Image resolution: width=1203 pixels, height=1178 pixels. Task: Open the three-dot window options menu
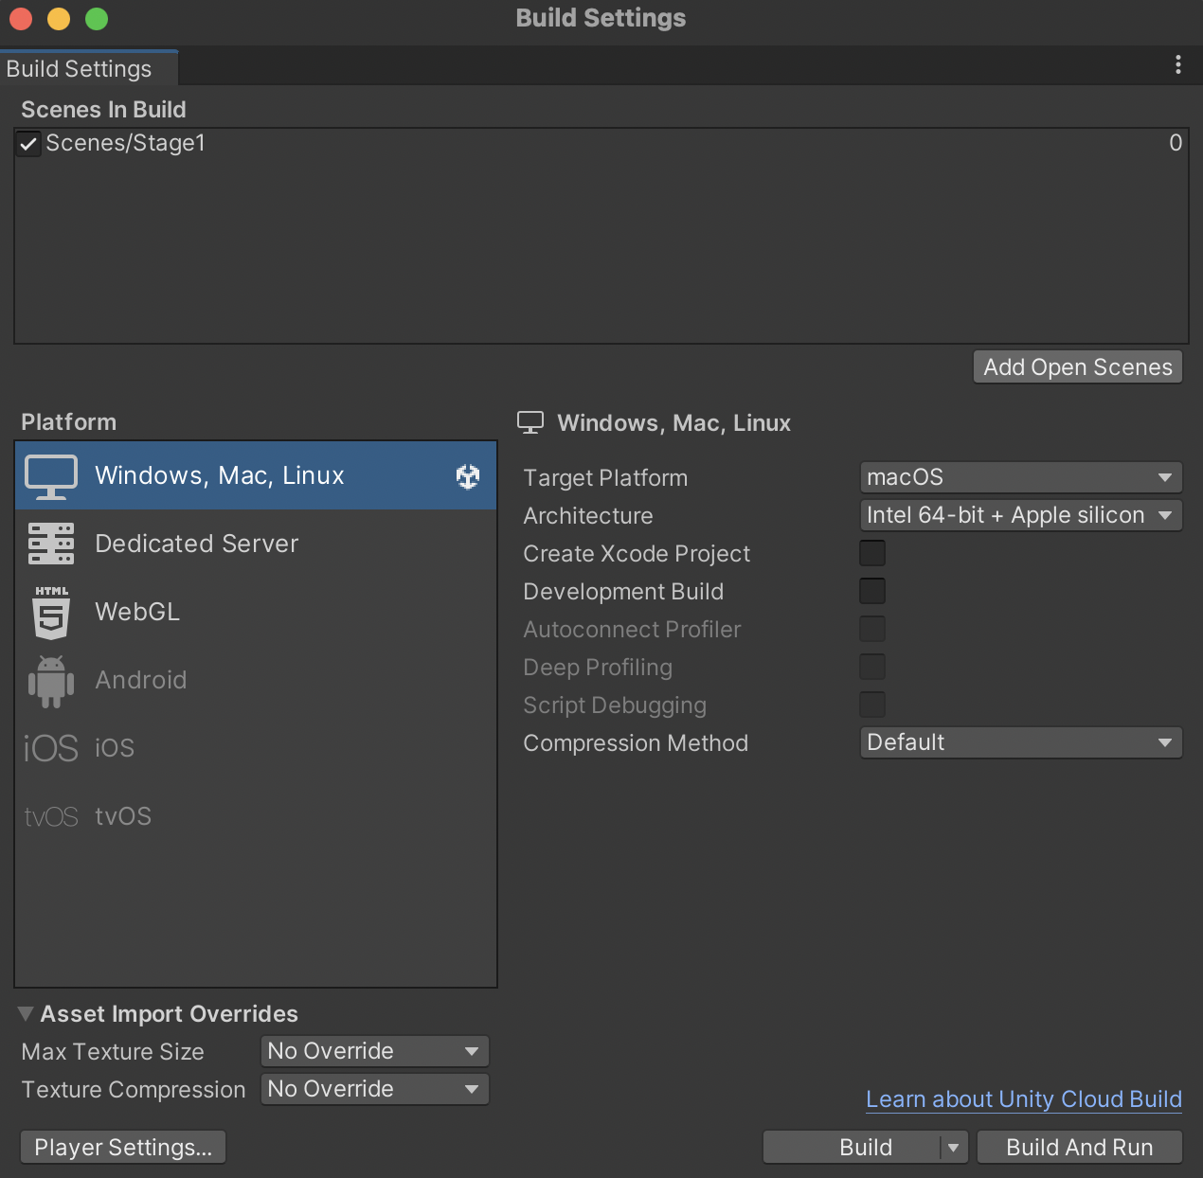[1178, 64]
